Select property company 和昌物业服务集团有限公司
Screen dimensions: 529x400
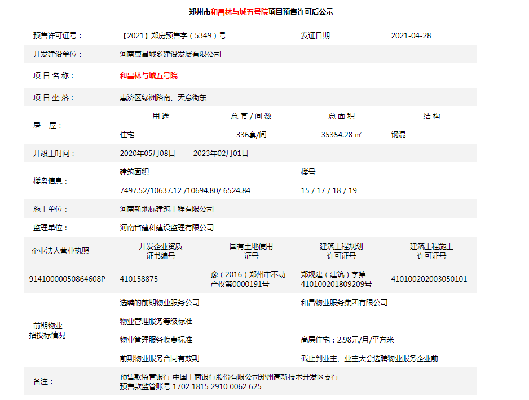click(344, 303)
